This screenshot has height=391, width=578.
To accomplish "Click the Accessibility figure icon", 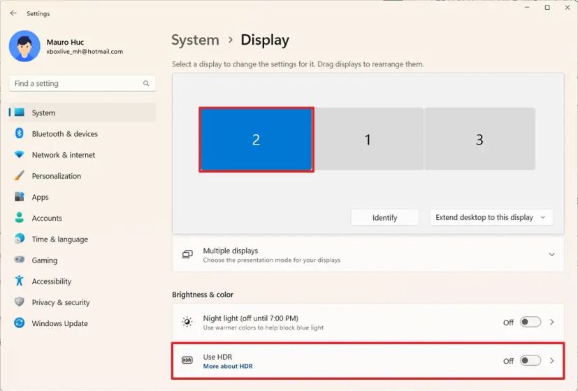I will 19,281.
